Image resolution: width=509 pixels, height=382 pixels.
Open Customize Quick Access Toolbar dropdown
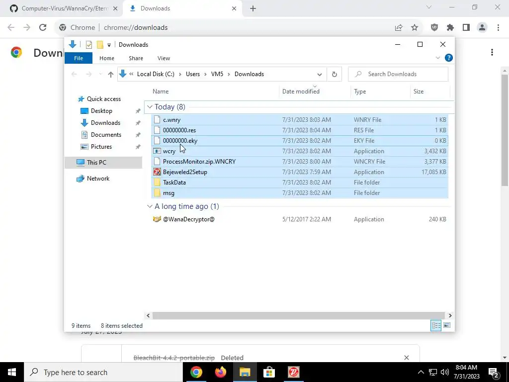pyautogui.click(x=109, y=45)
